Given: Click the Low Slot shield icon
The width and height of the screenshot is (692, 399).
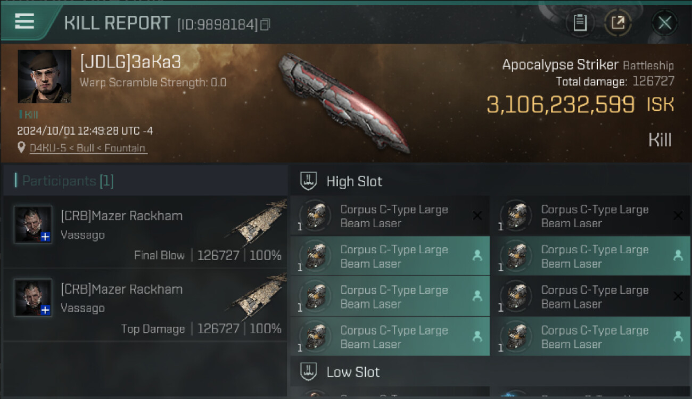Looking at the screenshot, I should [x=308, y=371].
